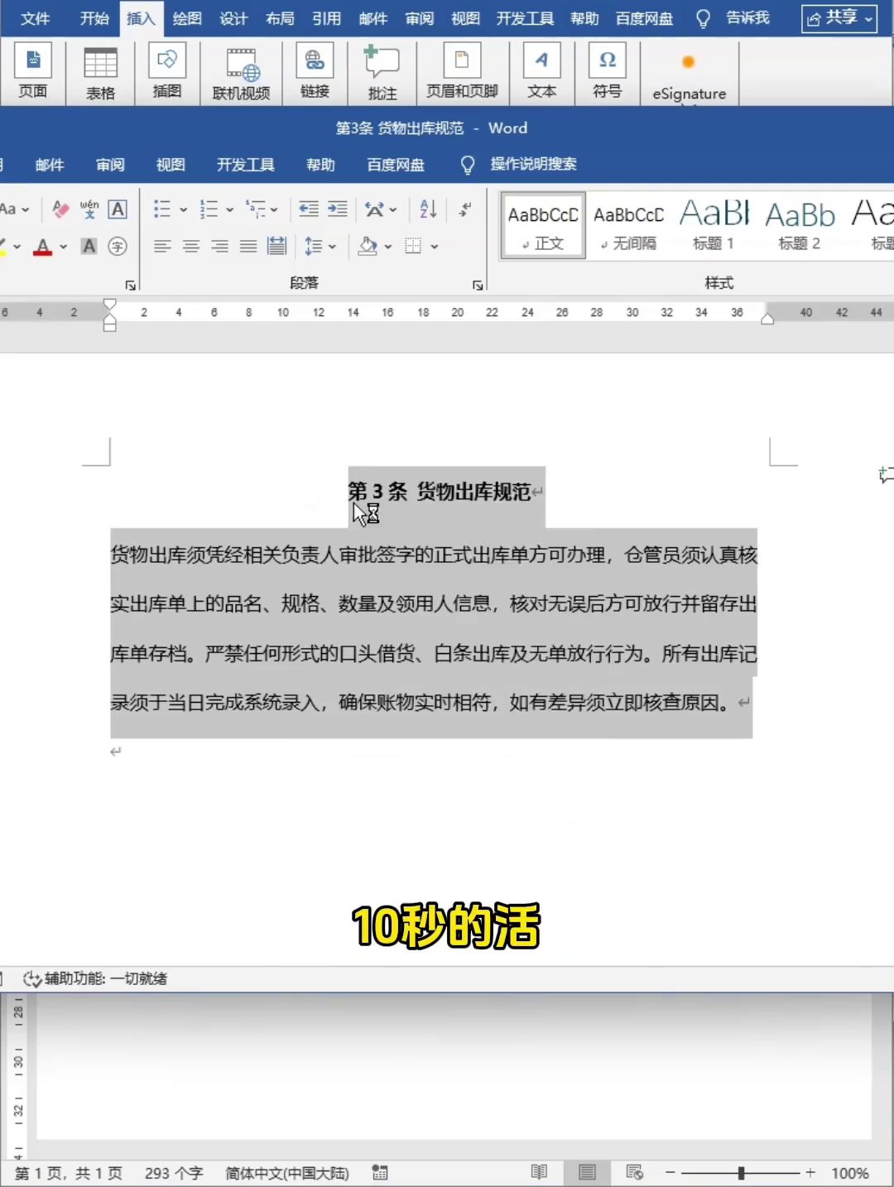Open font settings dialog launcher
Screen dimensions: 894x1187
click(130, 285)
